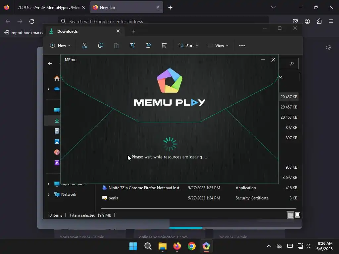This screenshot has width=339, height=254.
Task: Click the search box in Explorer
Action: (x=288, y=63)
